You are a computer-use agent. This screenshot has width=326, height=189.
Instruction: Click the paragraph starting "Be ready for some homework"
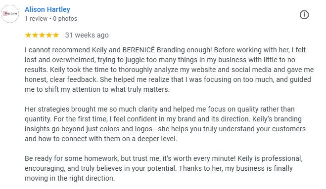[164, 168]
